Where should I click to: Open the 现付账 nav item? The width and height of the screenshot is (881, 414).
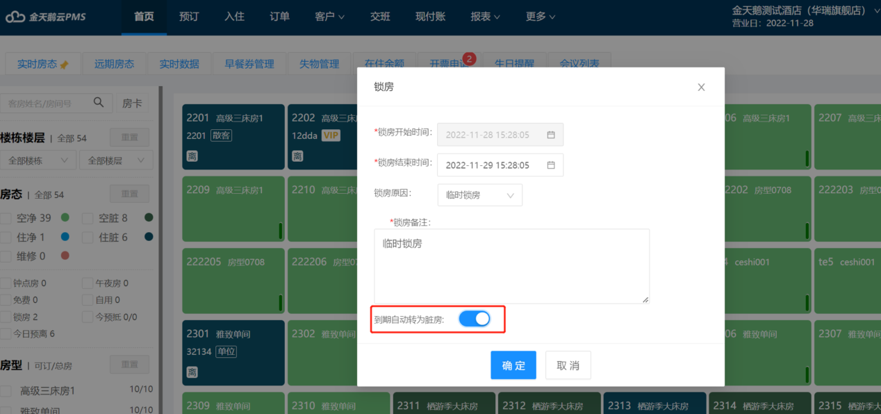(430, 17)
